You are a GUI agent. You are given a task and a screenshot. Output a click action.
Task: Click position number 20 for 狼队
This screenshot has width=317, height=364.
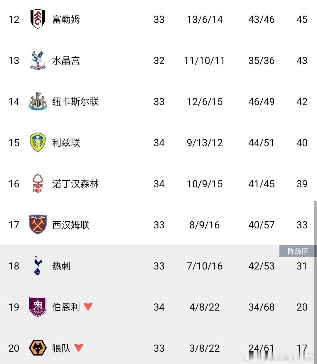click(14, 348)
